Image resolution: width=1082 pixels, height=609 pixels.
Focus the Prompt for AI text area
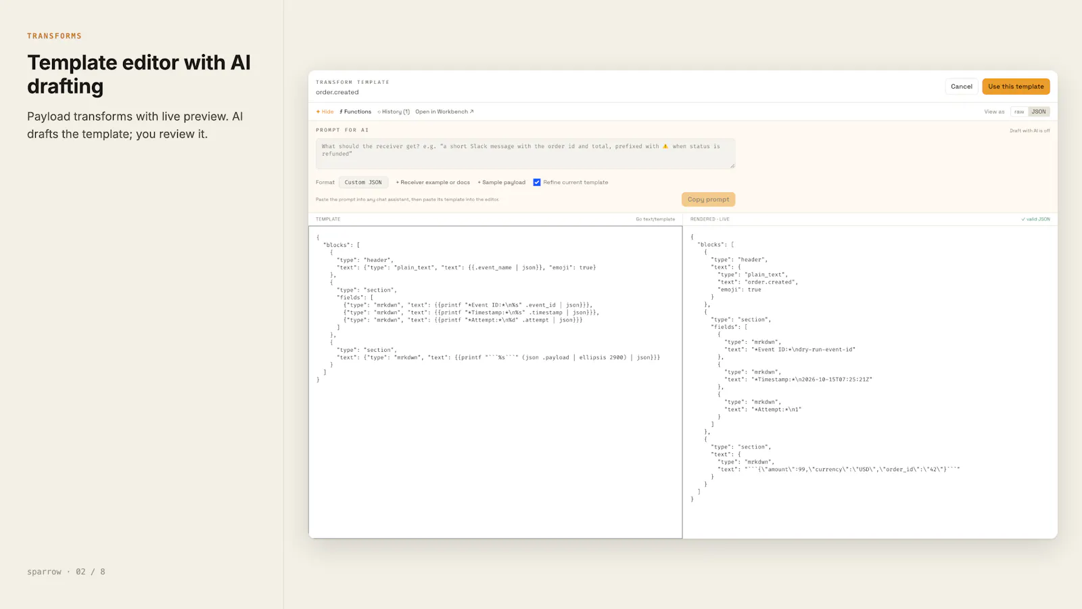525,154
